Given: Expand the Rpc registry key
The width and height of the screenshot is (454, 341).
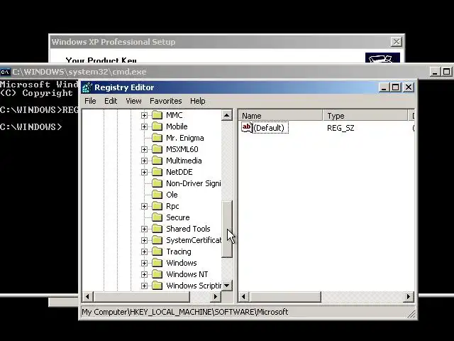Looking at the screenshot, I should [144, 206].
